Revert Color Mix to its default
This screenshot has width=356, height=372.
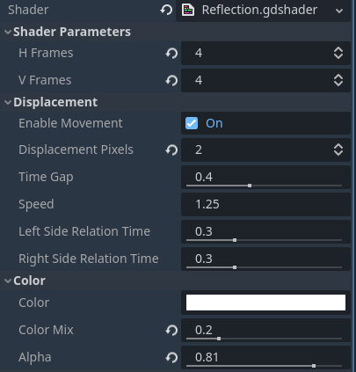(x=171, y=331)
